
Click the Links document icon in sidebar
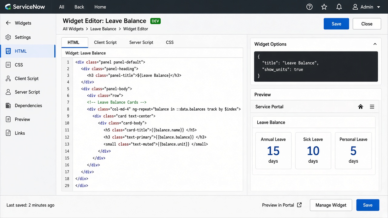[8, 133]
